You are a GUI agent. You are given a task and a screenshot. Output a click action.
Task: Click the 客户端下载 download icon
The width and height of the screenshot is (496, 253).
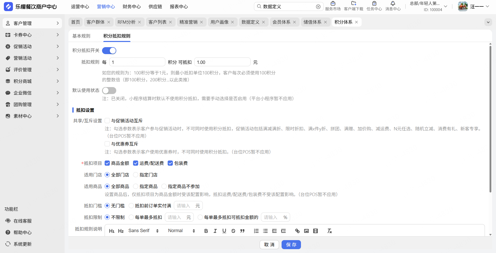pos(353,4)
